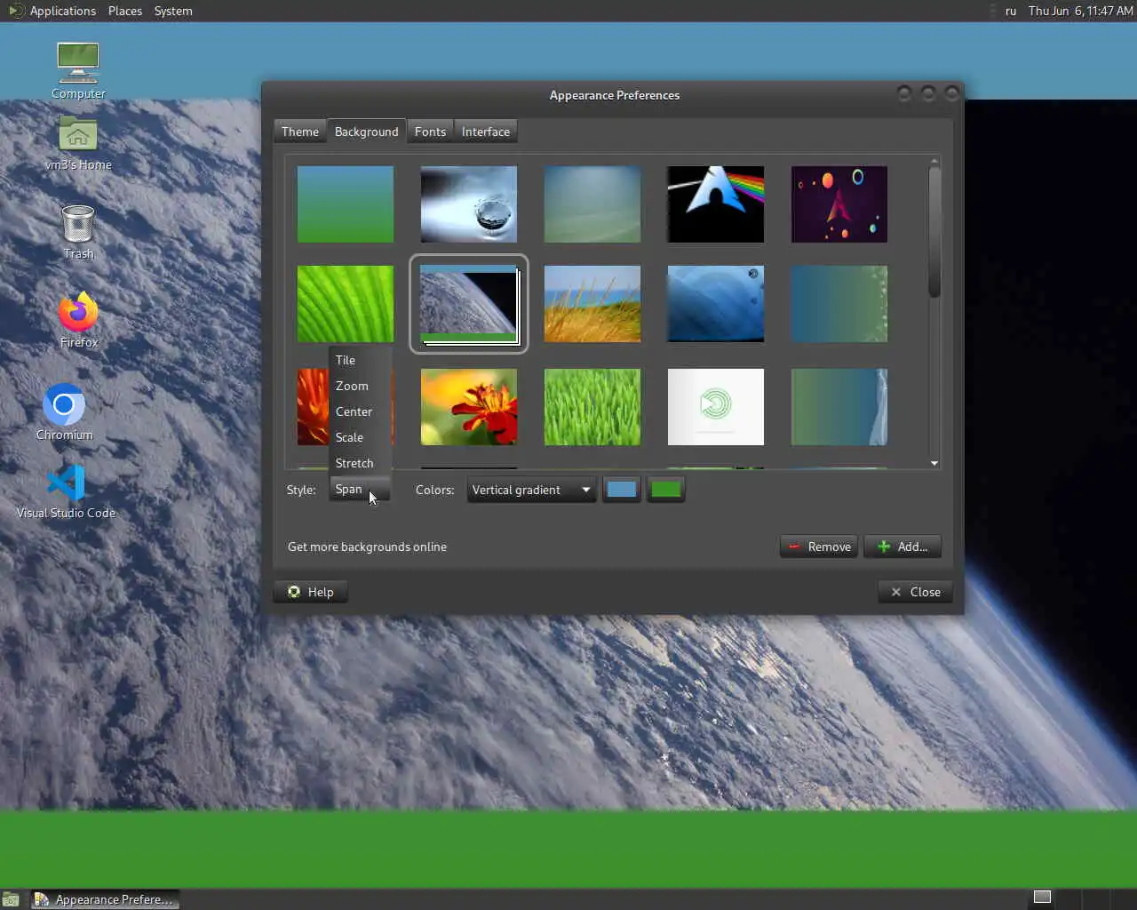Choose the Scale style option
The image size is (1137, 910).
pyautogui.click(x=360, y=437)
